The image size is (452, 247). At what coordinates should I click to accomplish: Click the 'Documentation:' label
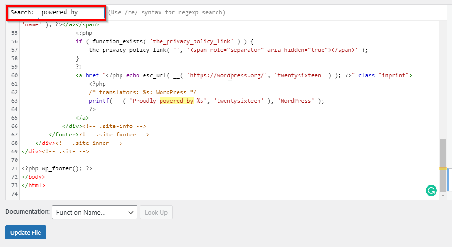[x=28, y=212]
